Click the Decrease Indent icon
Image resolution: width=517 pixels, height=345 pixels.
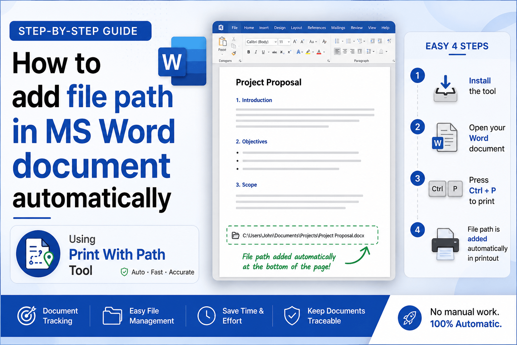pyautogui.click(x=372, y=41)
